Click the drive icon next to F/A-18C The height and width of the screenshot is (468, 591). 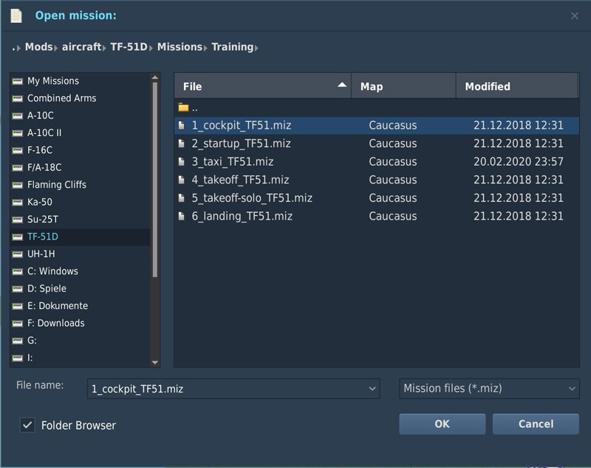pyautogui.click(x=17, y=168)
